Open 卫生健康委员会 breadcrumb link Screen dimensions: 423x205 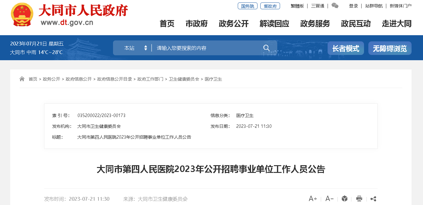coord(184,79)
